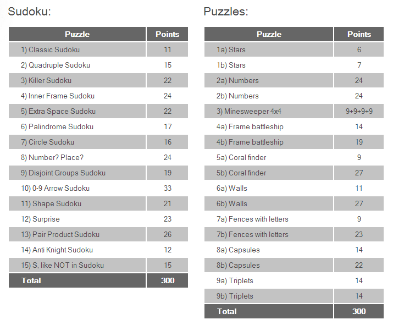The image size is (393, 325).
Task: Click the 9+9+9+9 points cell
Action: 359,111
